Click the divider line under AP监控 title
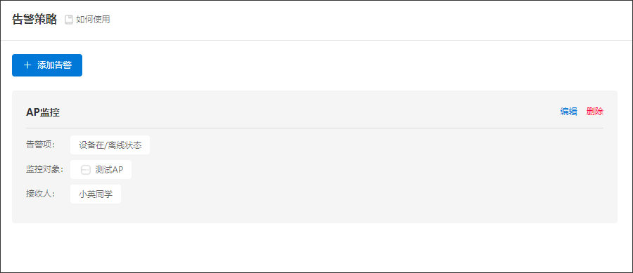633x273 pixels. coord(314,128)
